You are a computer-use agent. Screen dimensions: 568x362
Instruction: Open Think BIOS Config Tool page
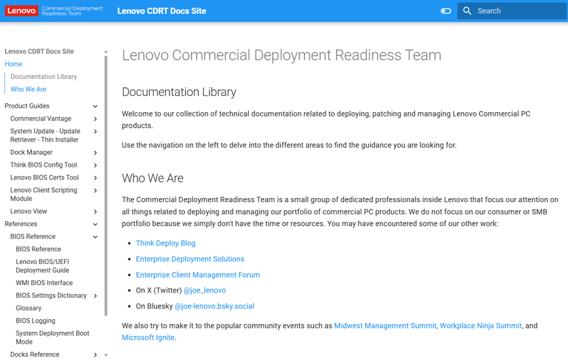click(44, 165)
